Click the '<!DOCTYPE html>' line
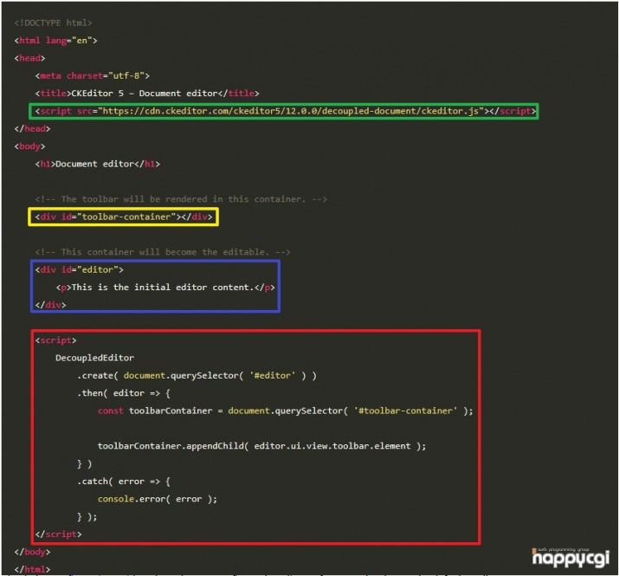 click(53, 23)
